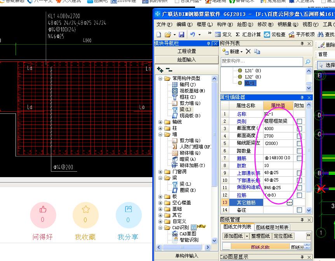Click the 定位图纸 button
Screen dimensions: 335x261
pos(283,236)
